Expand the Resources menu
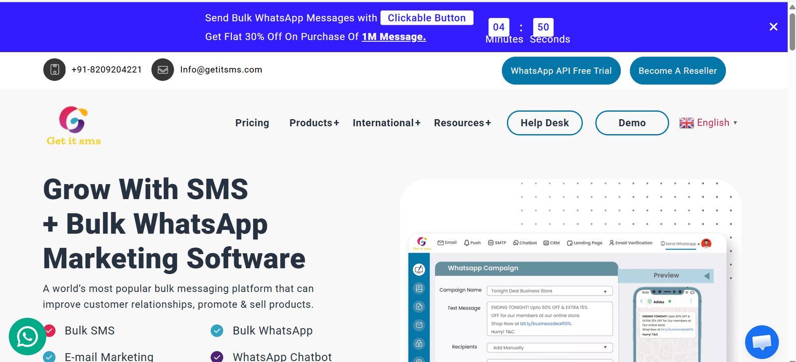 [x=462, y=123]
